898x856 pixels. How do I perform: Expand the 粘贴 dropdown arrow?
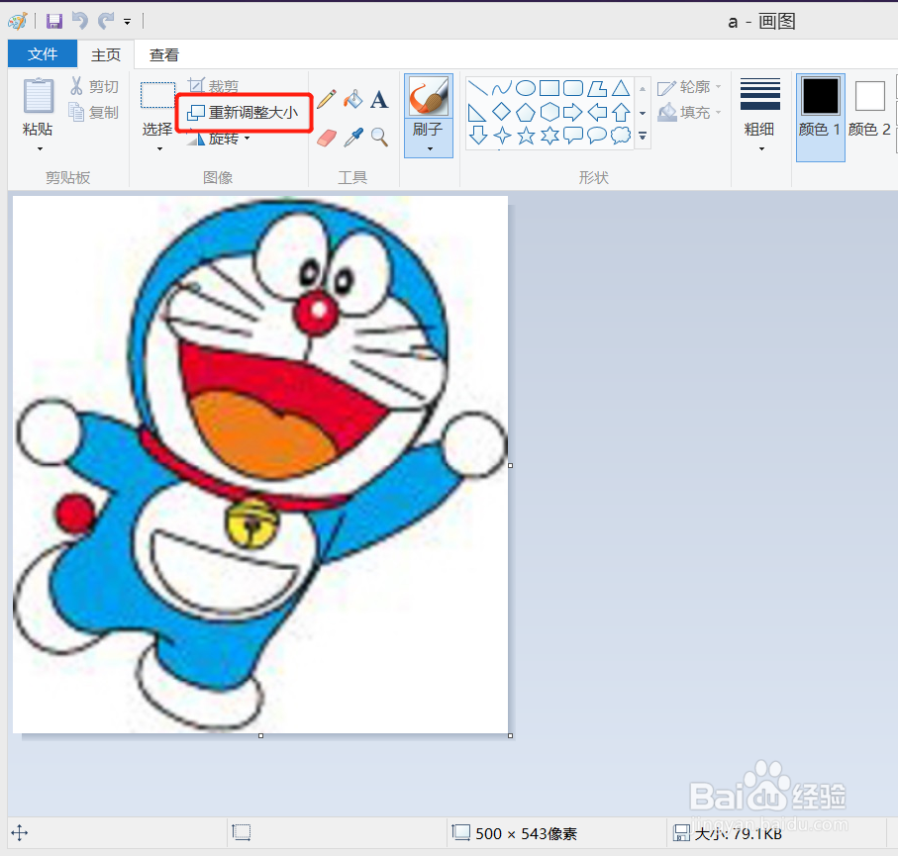click(40, 148)
